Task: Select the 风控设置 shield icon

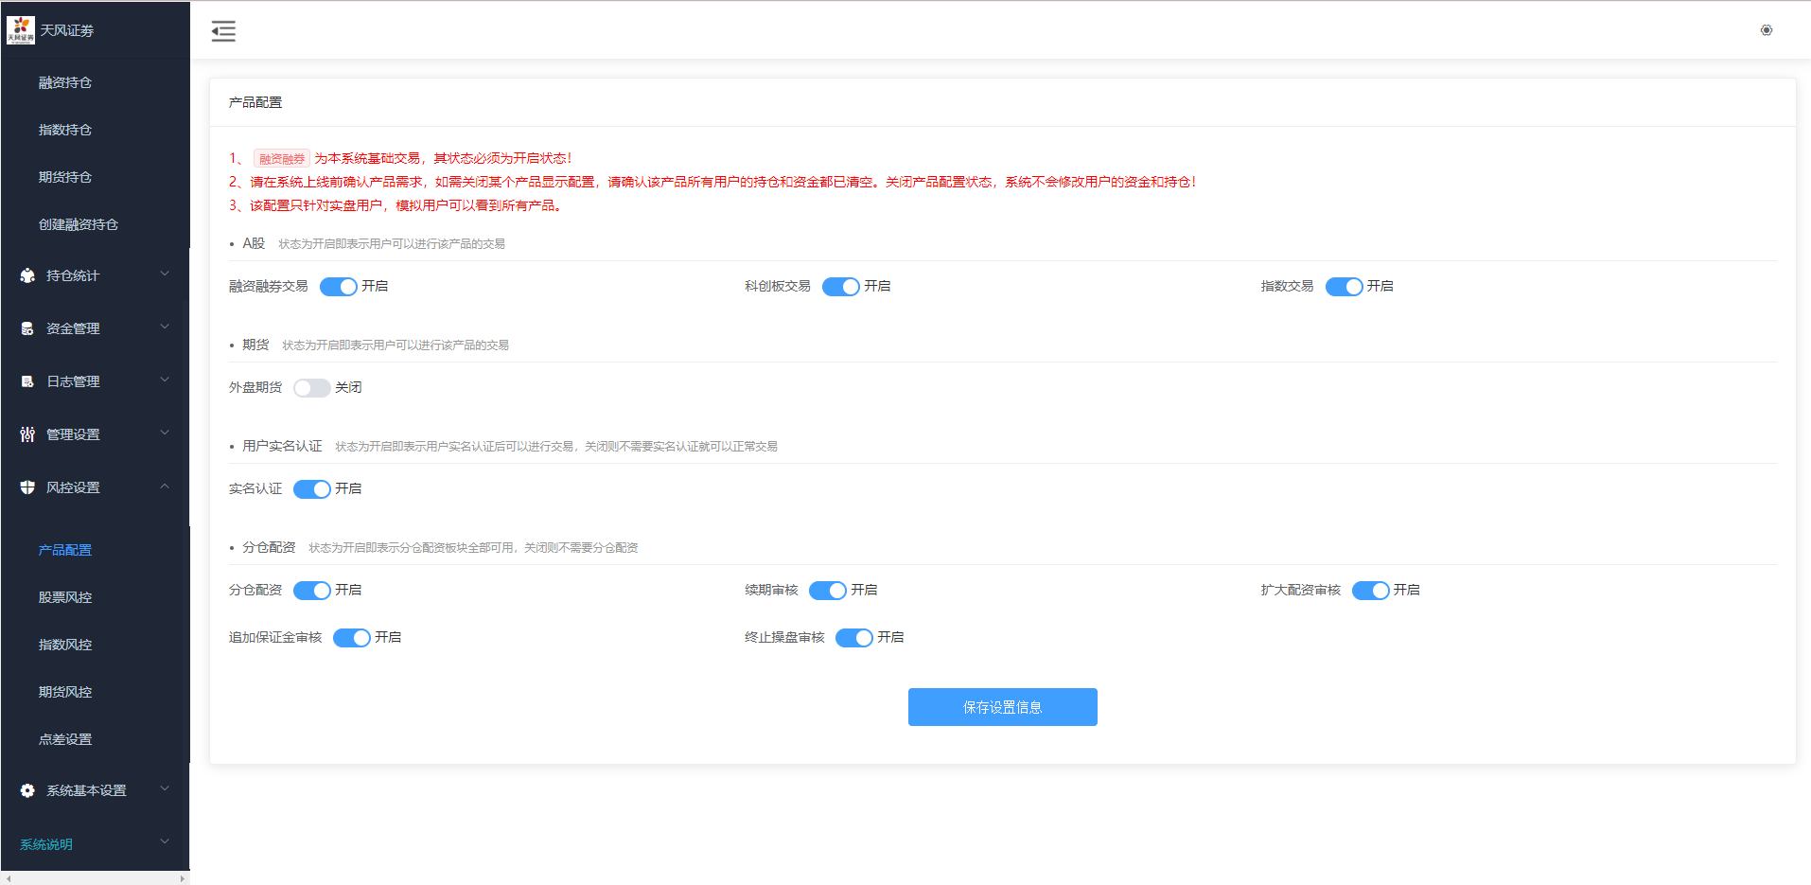Action: point(26,487)
